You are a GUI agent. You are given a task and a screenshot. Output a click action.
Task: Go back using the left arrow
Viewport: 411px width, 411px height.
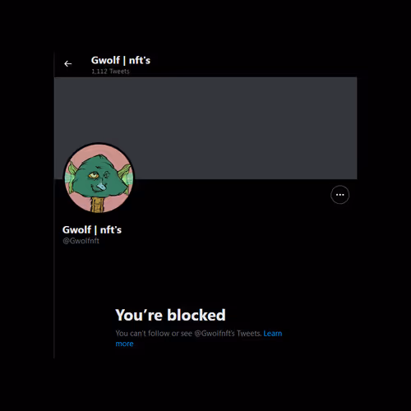coord(67,64)
